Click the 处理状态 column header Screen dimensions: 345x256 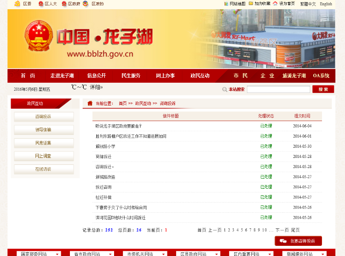266,116
